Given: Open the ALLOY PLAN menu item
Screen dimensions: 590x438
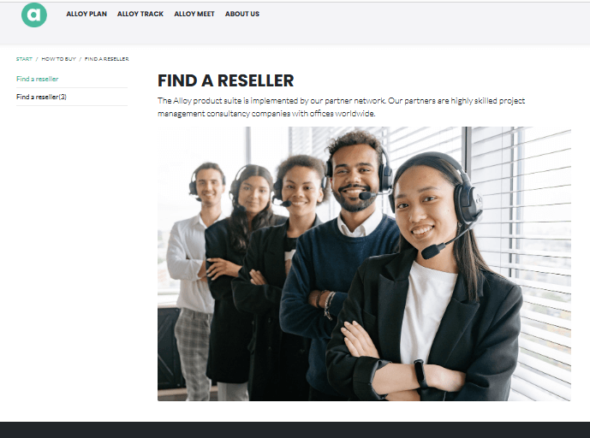Looking at the screenshot, I should pyautogui.click(x=86, y=14).
